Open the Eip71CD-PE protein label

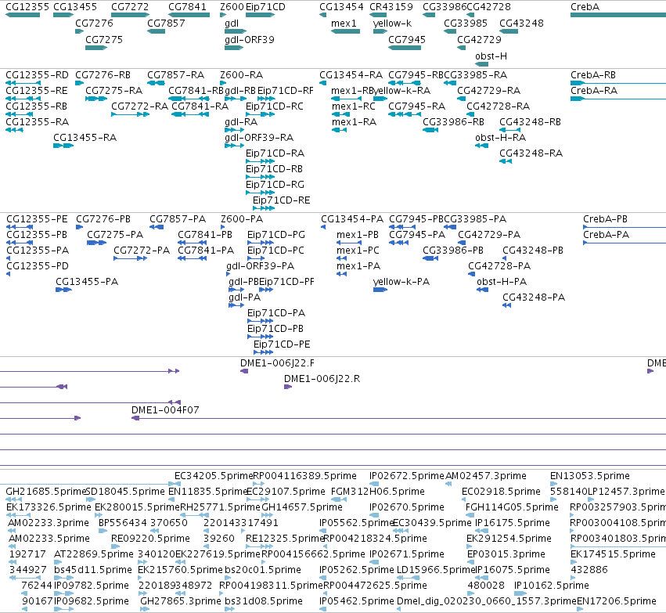click(282, 344)
